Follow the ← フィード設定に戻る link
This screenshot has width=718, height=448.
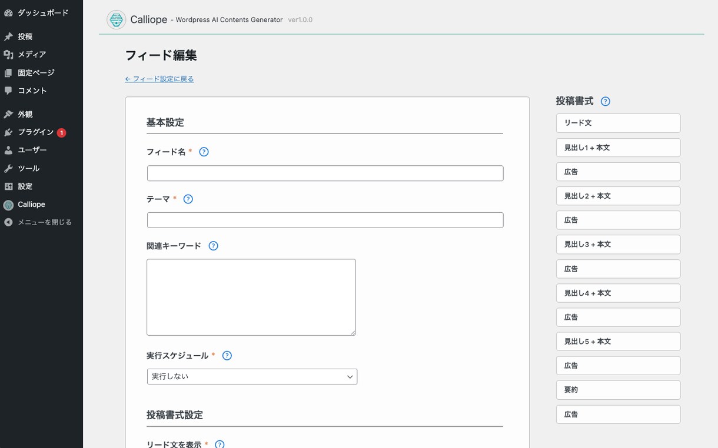tap(159, 79)
